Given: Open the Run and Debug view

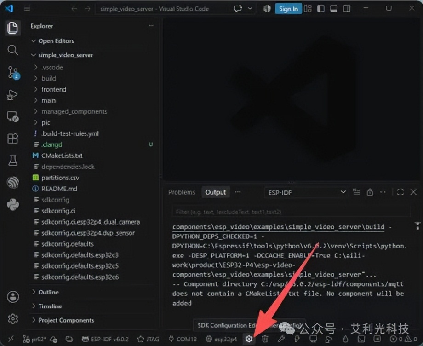Looking at the screenshot, I should 13,95.
